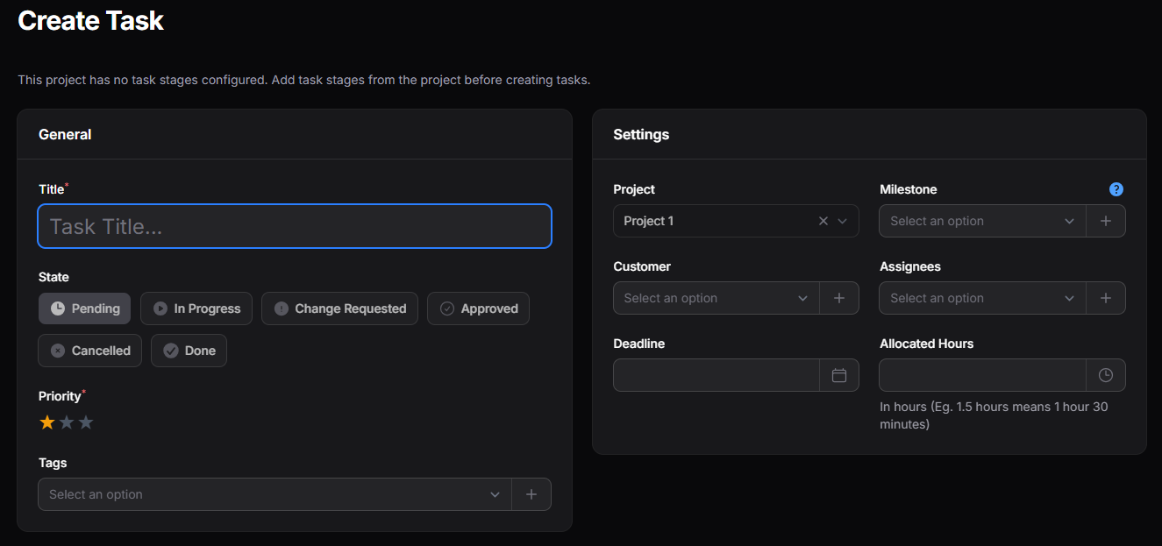Click the plus button beside Tags
Viewport: 1162px width, 546px height.
tap(531, 494)
